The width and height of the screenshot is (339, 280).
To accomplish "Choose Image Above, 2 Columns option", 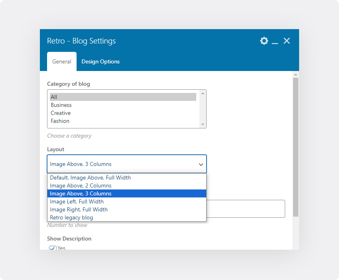I will [127, 185].
